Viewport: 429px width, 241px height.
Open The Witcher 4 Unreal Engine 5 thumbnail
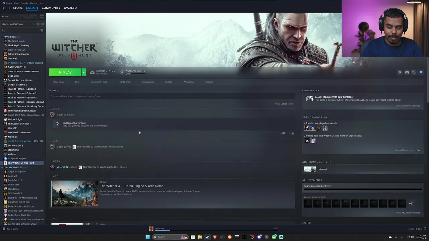click(74, 193)
